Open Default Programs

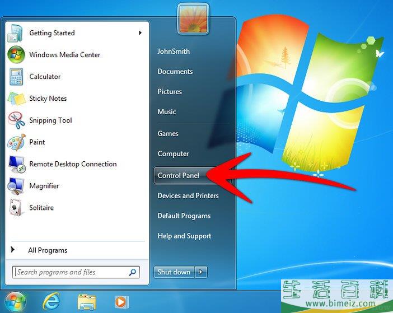point(184,216)
